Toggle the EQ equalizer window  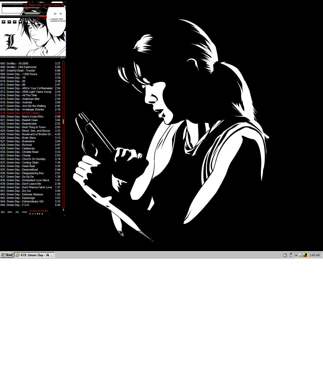55,14
